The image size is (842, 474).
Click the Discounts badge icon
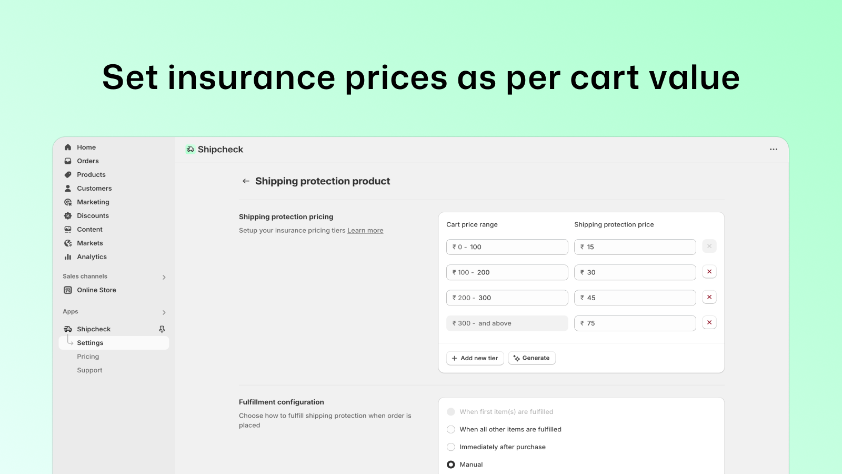[68, 216]
